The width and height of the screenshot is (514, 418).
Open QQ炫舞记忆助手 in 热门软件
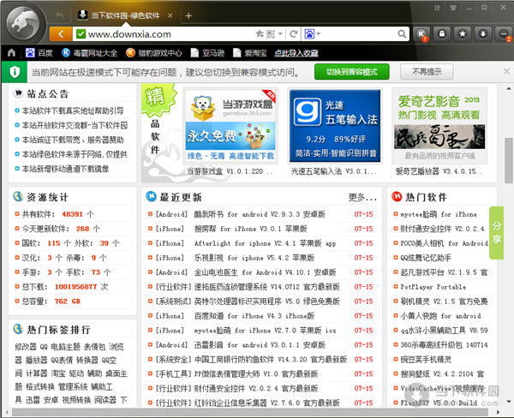tap(426, 258)
